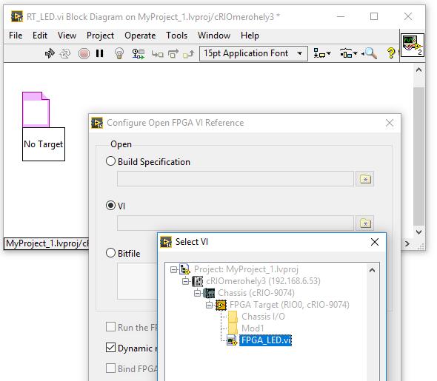Click the Build Specification path field
The width and height of the screenshot is (437, 381).
pos(236,179)
